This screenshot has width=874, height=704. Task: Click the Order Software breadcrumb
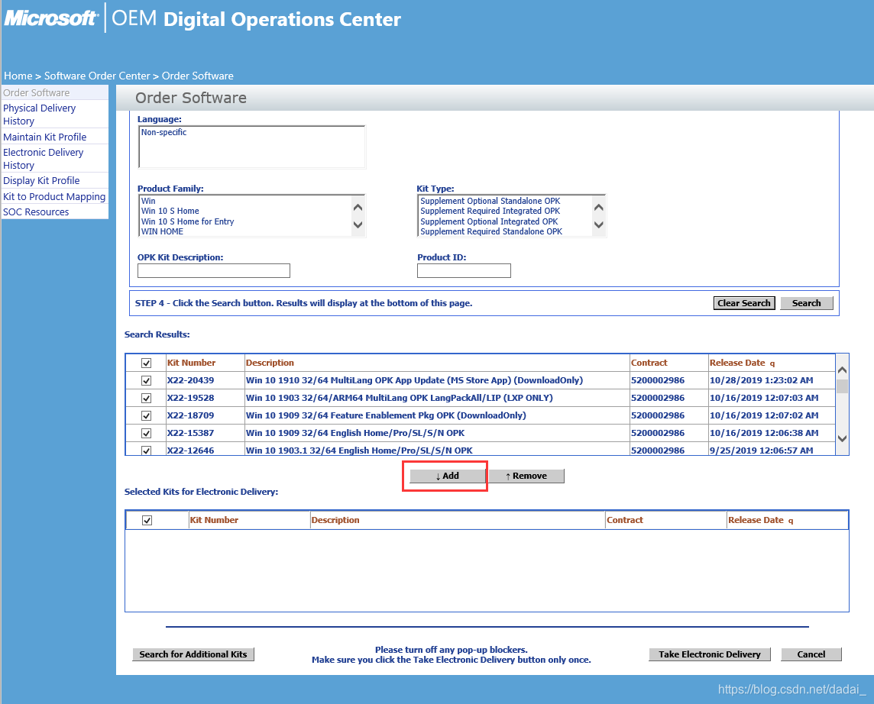click(197, 76)
